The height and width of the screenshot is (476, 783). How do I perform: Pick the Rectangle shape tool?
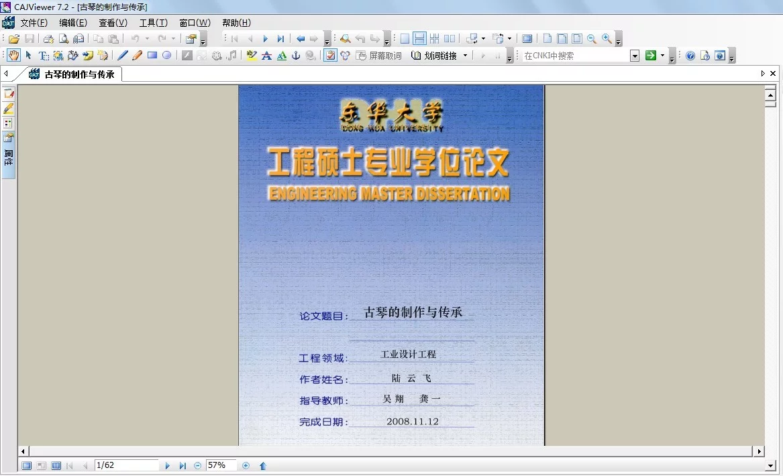pyautogui.click(x=152, y=56)
